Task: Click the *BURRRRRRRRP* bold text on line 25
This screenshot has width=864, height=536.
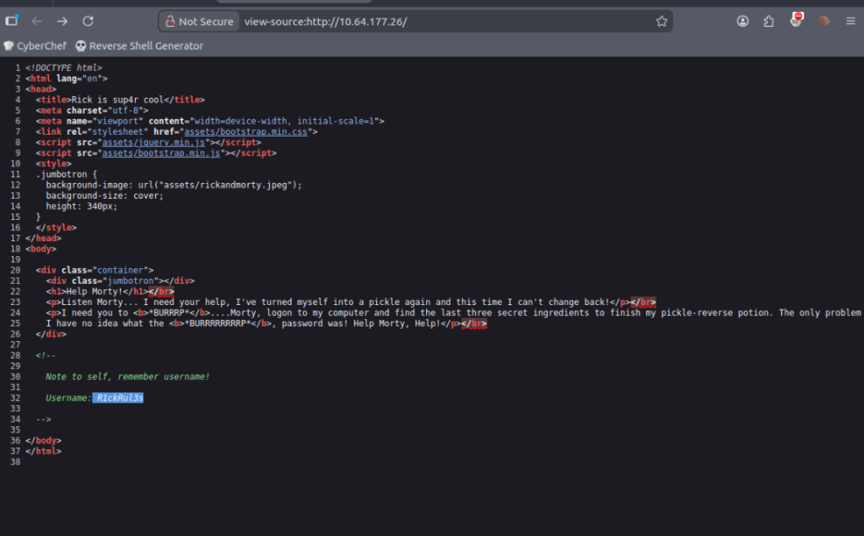Action: tap(219, 324)
